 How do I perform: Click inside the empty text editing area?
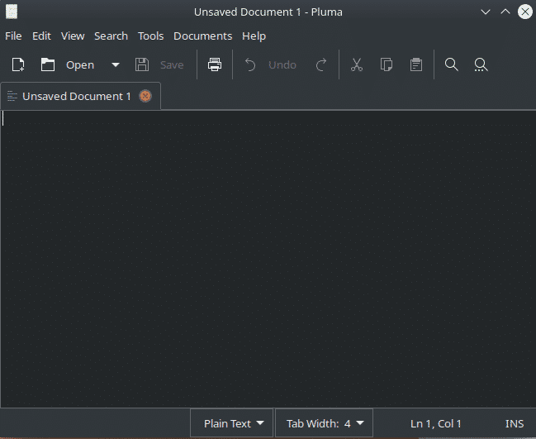pyautogui.click(x=268, y=259)
